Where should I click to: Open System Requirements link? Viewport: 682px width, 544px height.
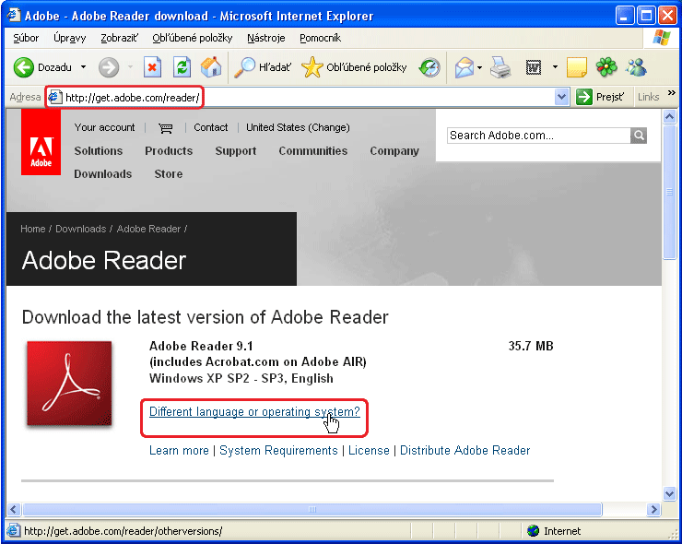pyautogui.click(x=278, y=451)
